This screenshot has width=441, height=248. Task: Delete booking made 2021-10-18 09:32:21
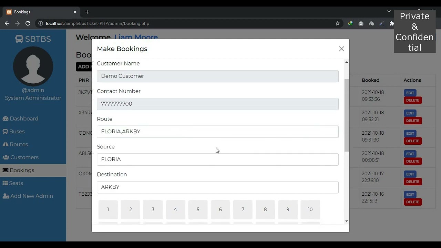coord(413,121)
